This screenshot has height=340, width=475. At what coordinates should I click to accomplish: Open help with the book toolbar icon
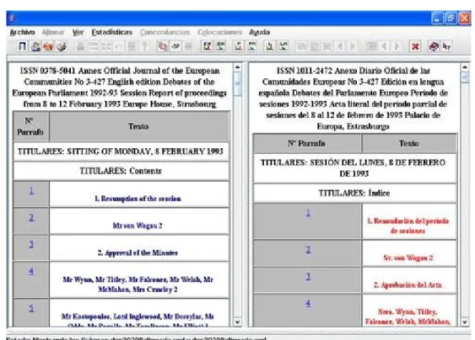434,46
